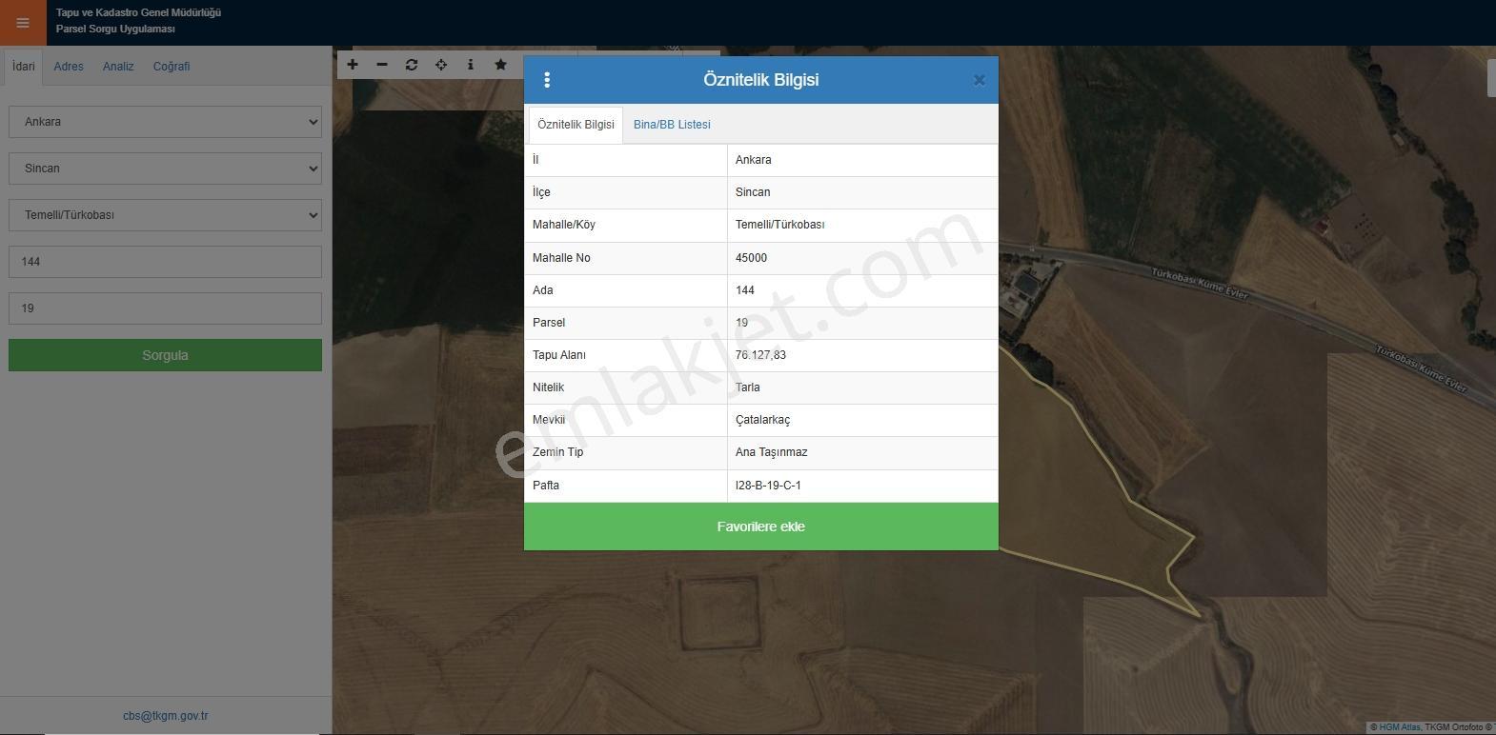Viewport: 1496px width, 735px height.
Task: Expand the Ankara province dropdown
Action: click(x=165, y=122)
